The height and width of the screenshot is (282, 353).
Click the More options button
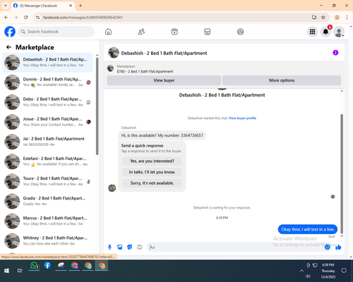[282, 80]
